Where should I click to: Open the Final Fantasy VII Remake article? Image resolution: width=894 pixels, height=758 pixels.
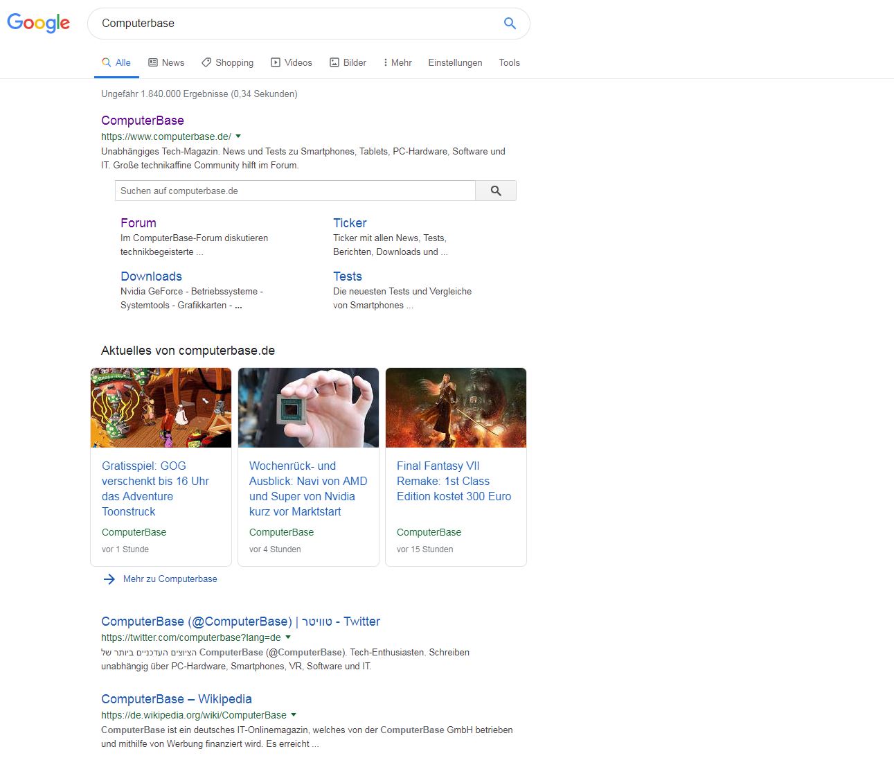[454, 481]
